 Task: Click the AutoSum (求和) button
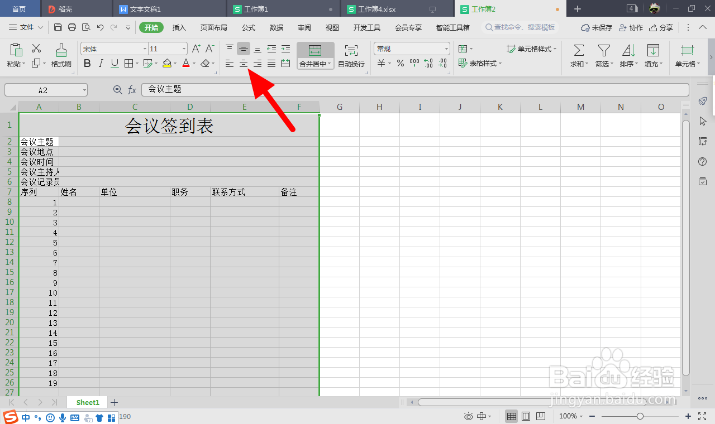pos(579,56)
